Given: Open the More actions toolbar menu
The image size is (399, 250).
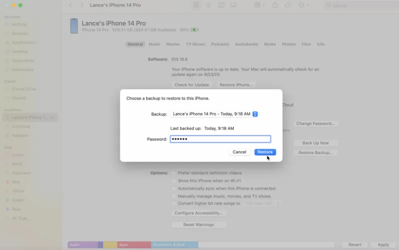Looking at the screenshot, I should 303,5.
